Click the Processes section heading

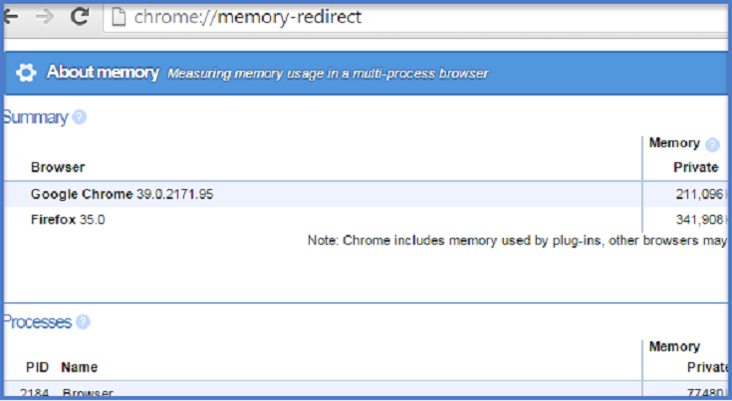37,321
